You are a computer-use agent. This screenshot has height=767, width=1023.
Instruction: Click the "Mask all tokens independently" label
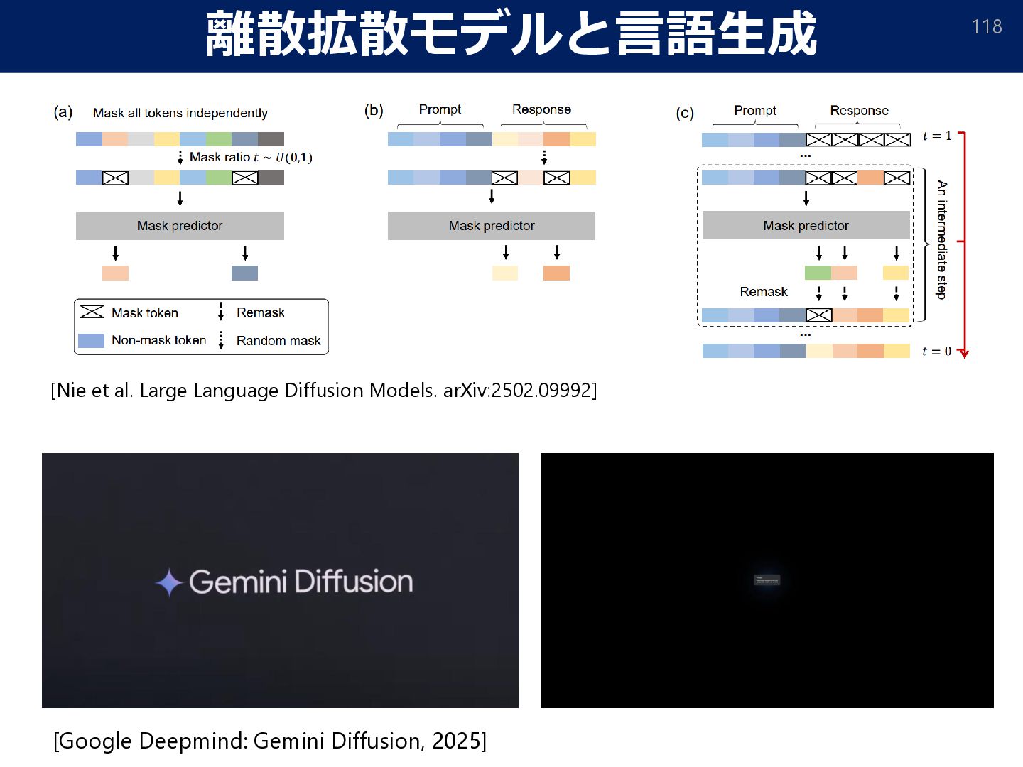point(180,113)
